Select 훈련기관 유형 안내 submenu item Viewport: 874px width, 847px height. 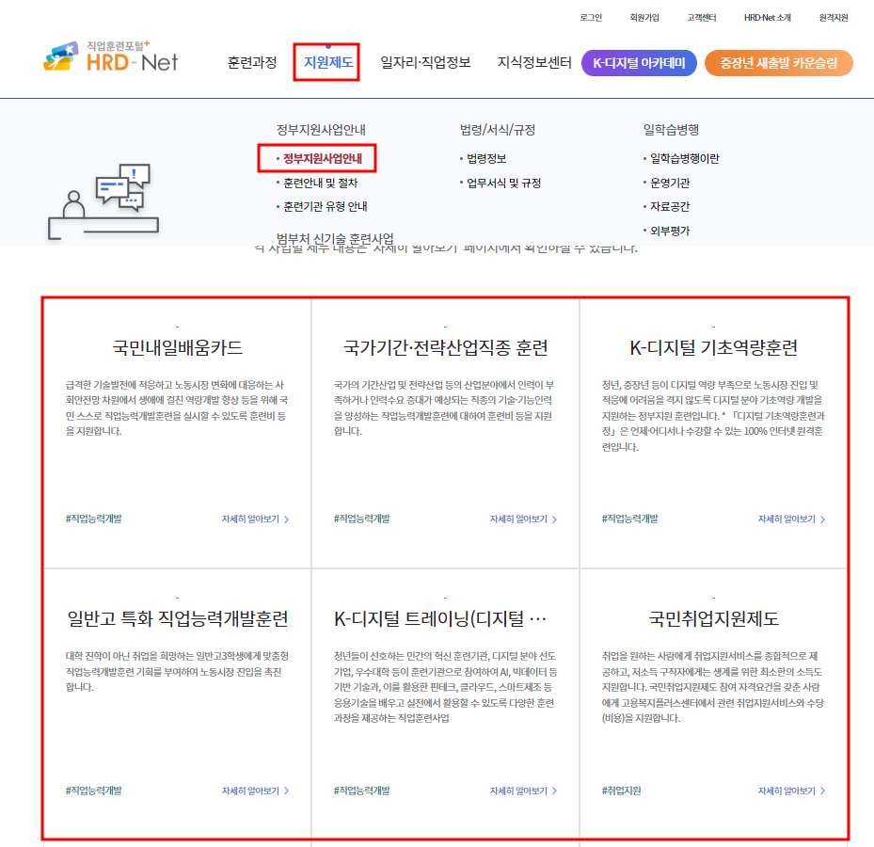pyautogui.click(x=326, y=206)
